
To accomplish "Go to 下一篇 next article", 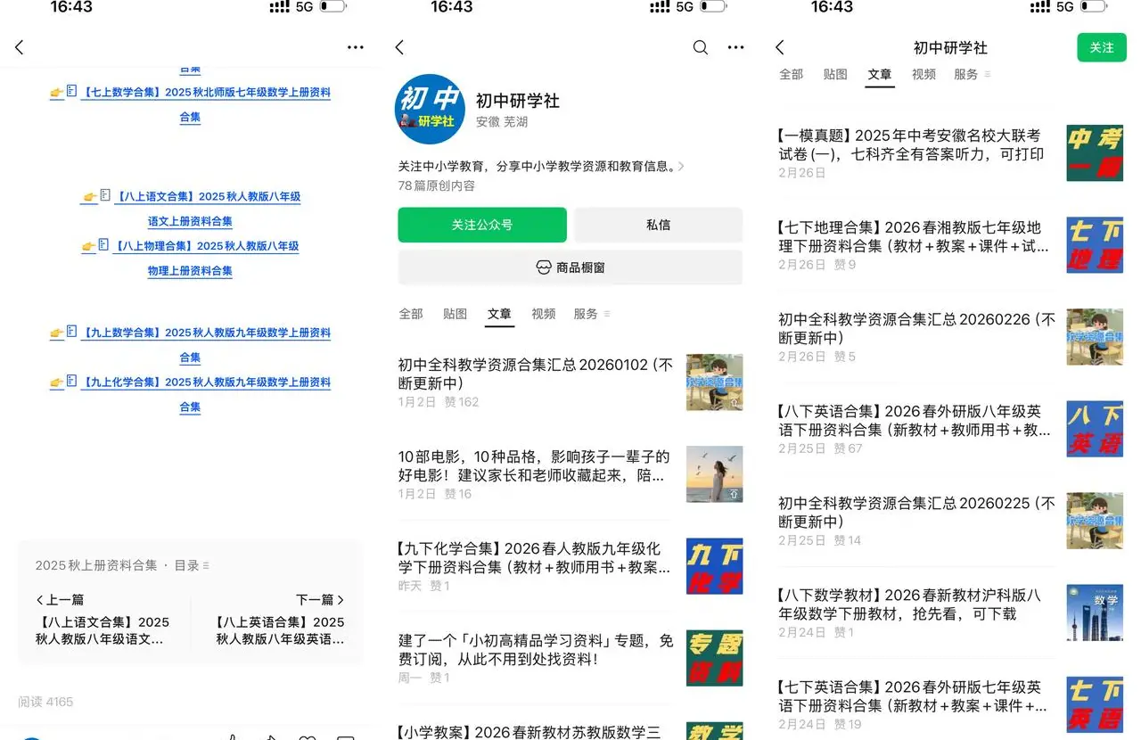I will point(279,620).
